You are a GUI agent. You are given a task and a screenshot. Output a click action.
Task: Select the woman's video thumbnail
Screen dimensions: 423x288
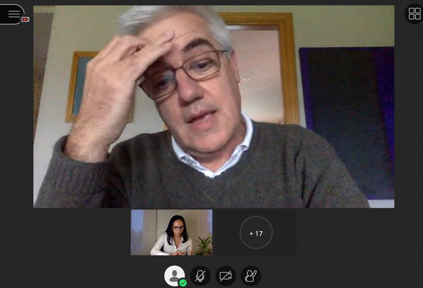(x=171, y=232)
